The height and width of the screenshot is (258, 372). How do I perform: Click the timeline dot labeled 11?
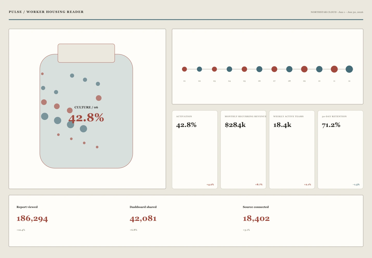(334, 69)
